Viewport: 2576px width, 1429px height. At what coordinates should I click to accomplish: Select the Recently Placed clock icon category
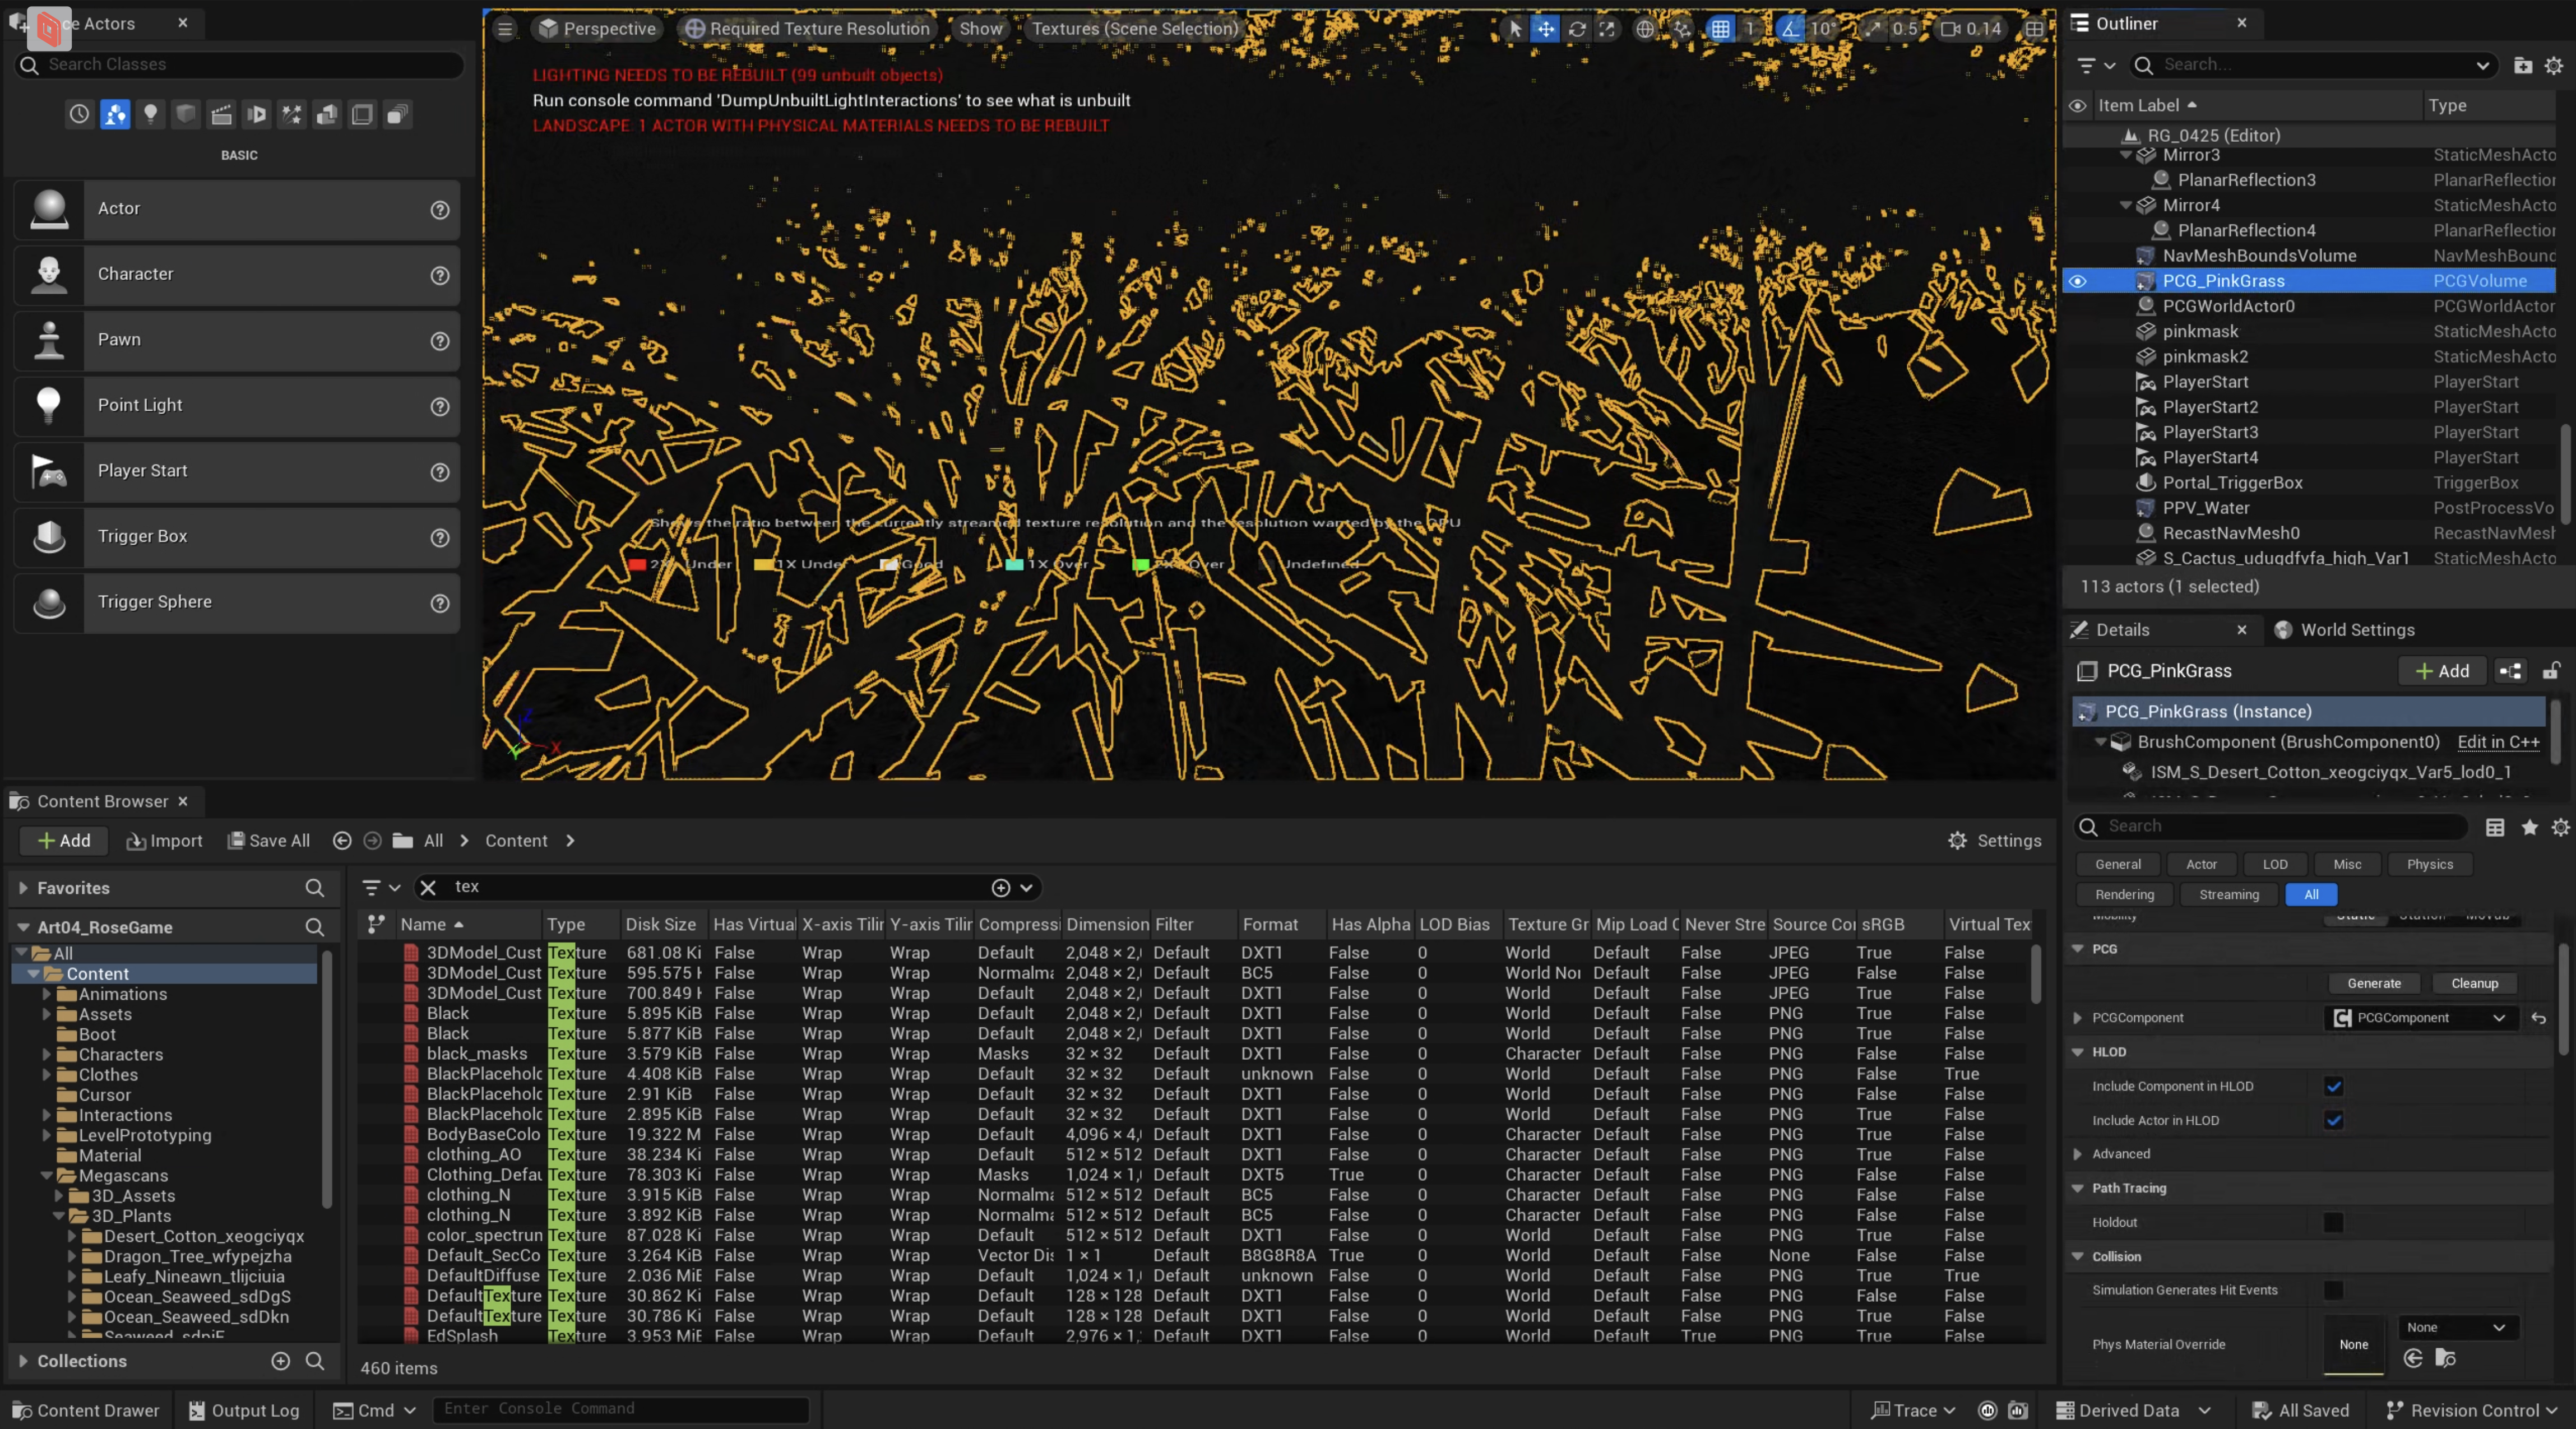point(79,114)
